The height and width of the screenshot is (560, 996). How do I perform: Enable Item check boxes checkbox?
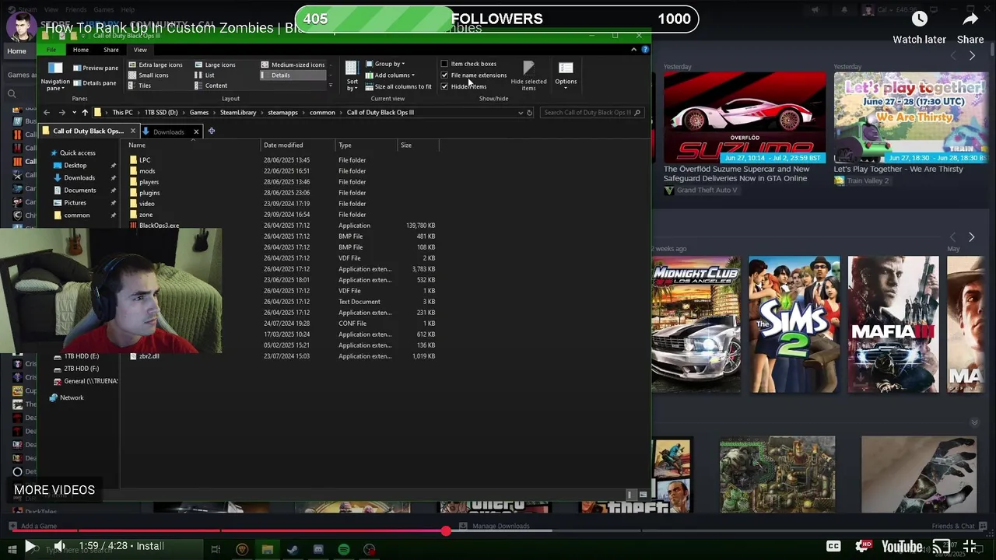click(x=444, y=64)
